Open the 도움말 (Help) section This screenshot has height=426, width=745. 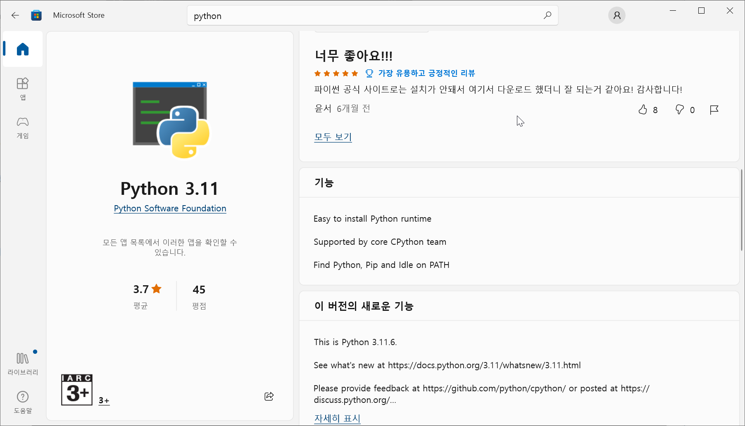coord(23,402)
